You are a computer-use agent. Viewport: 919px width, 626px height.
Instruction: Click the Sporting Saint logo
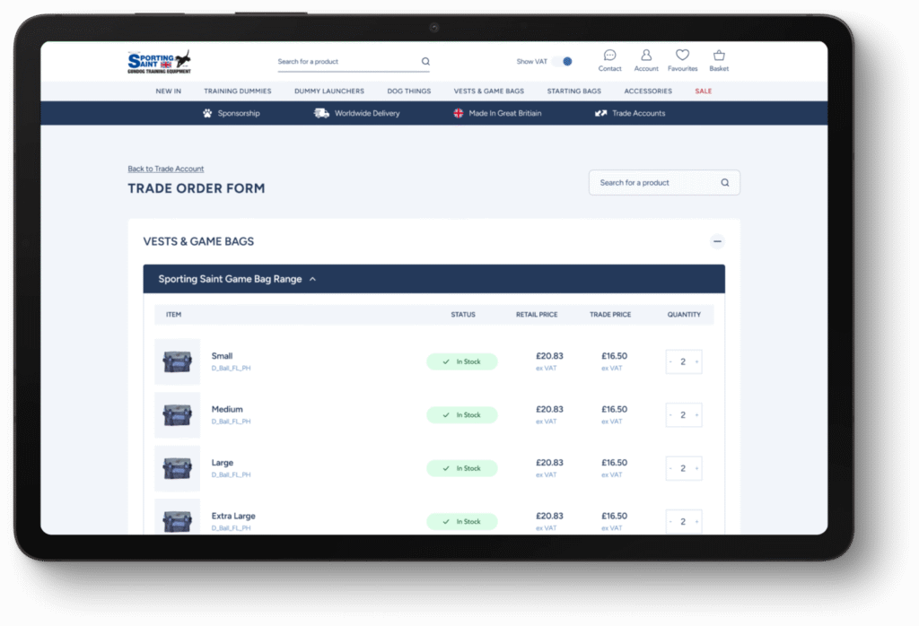click(x=159, y=62)
